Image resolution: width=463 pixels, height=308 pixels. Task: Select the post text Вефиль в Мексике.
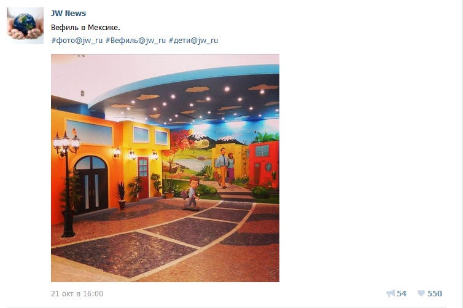click(x=85, y=28)
